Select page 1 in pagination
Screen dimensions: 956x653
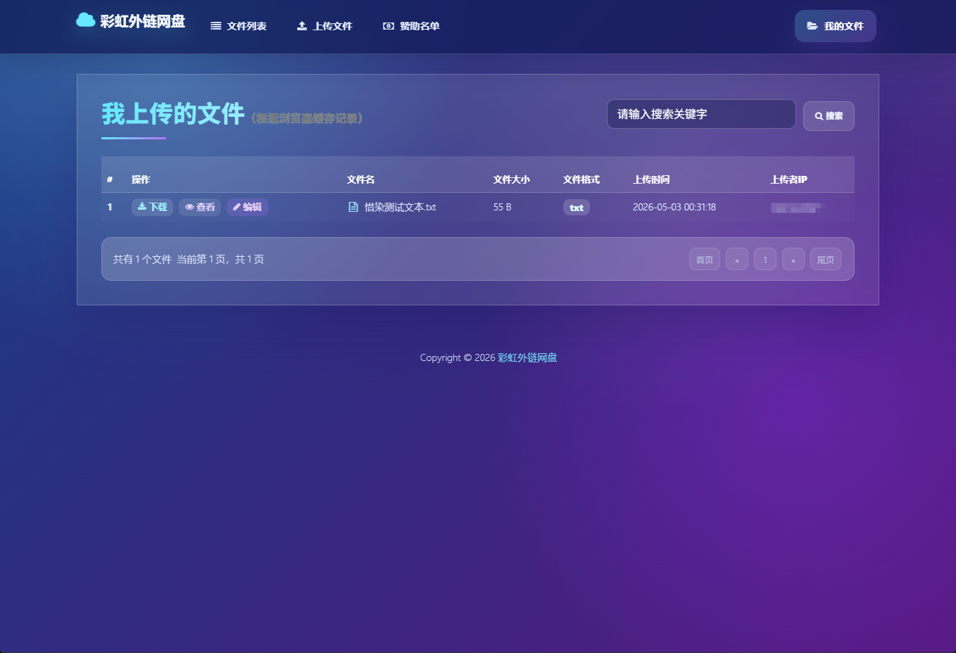[765, 260]
